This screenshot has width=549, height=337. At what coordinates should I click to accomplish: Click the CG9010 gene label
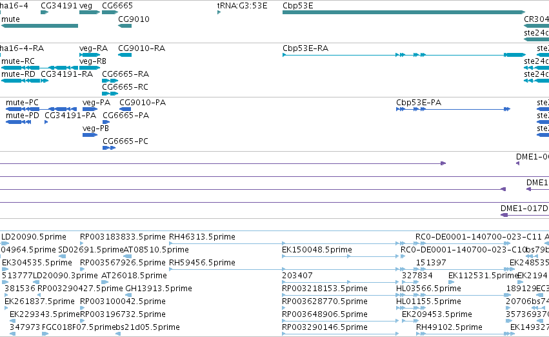click(134, 19)
